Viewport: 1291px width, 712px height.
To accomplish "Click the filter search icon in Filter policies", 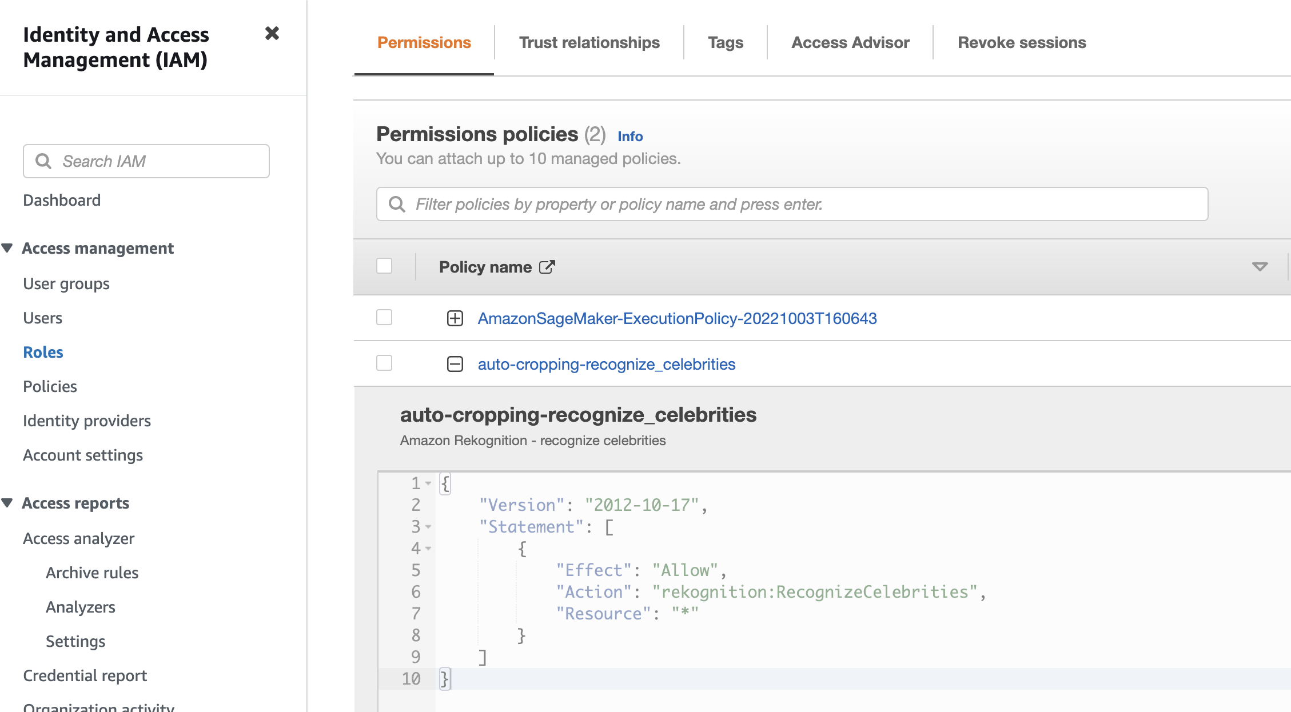I will coord(397,205).
